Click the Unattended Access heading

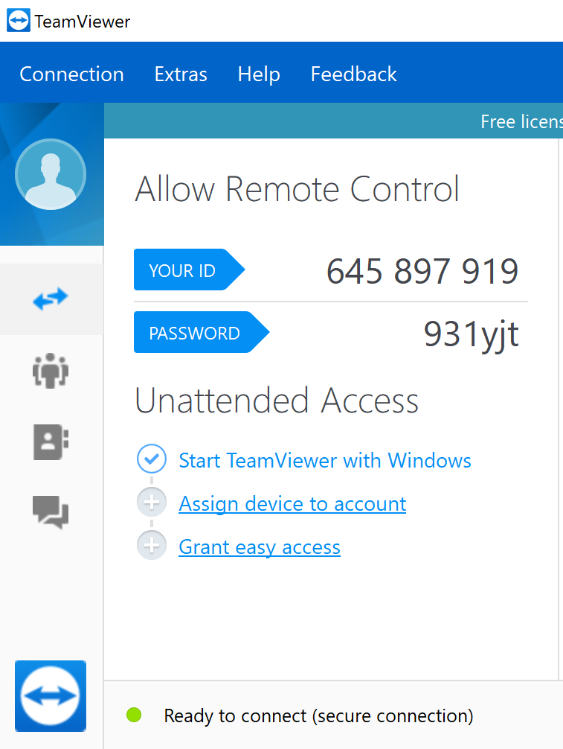pyautogui.click(x=277, y=401)
